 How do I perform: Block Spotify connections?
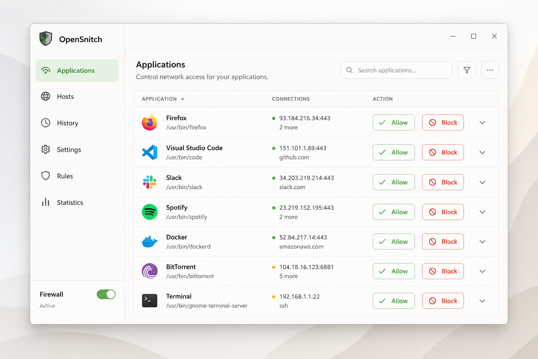443,212
